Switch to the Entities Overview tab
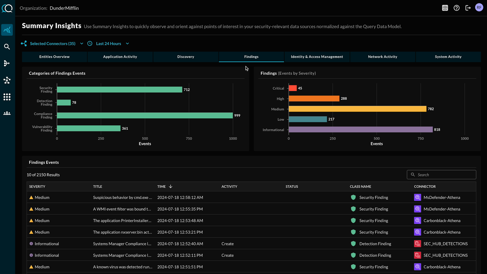The width and height of the screenshot is (487, 274). point(54,57)
